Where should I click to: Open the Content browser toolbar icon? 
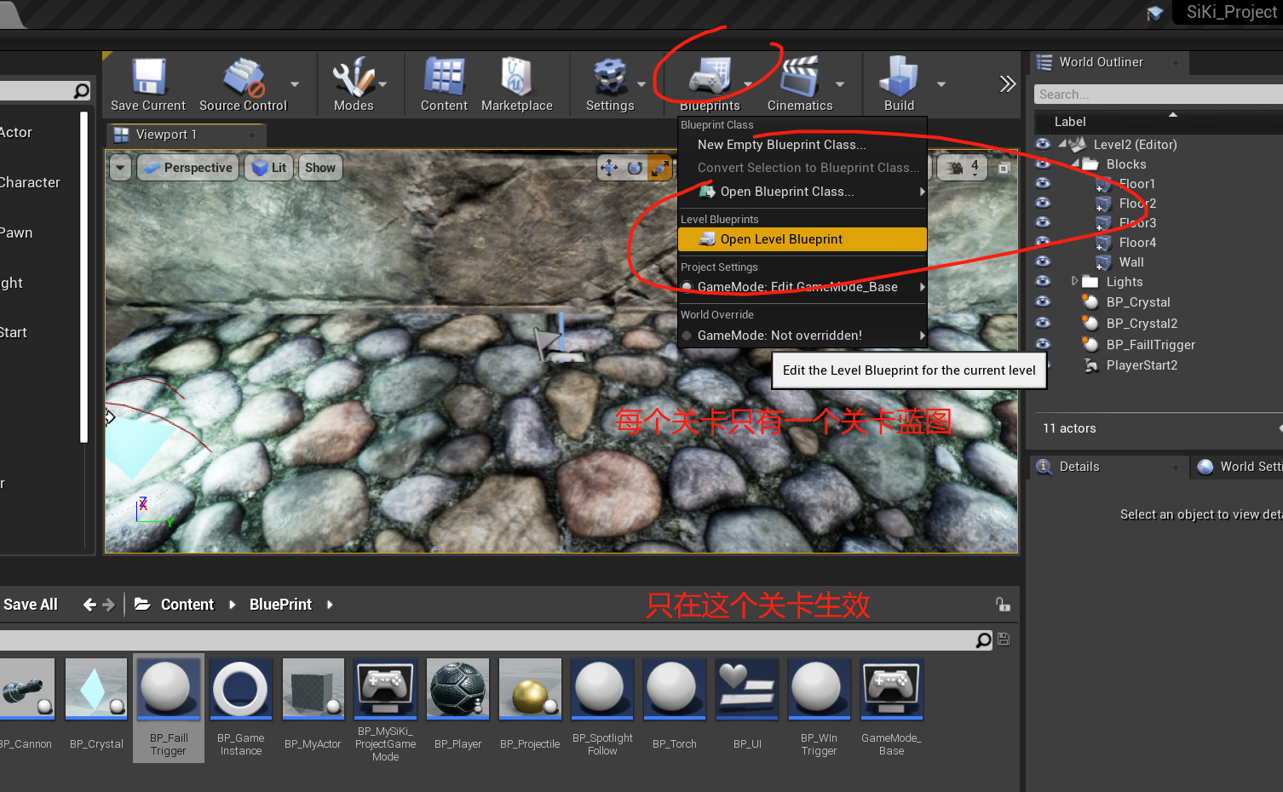pyautogui.click(x=444, y=77)
